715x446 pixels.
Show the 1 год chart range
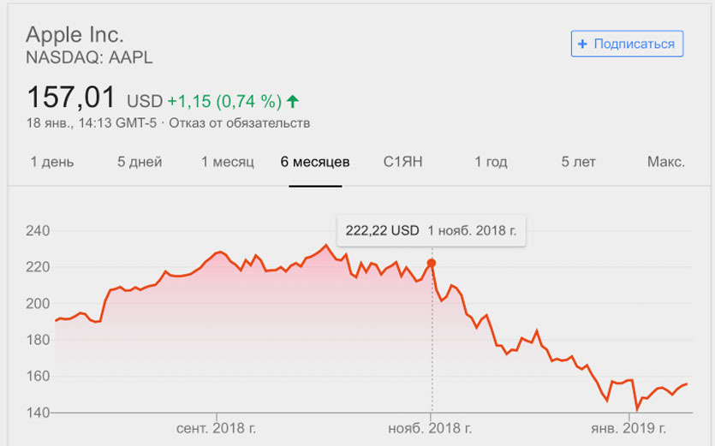(491, 162)
